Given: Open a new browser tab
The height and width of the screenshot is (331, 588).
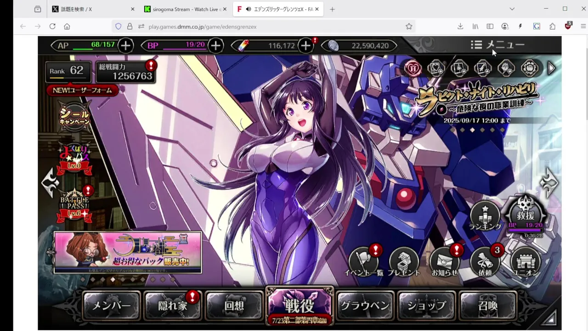Looking at the screenshot, I should pyautogui.click(x=332, y=9).
